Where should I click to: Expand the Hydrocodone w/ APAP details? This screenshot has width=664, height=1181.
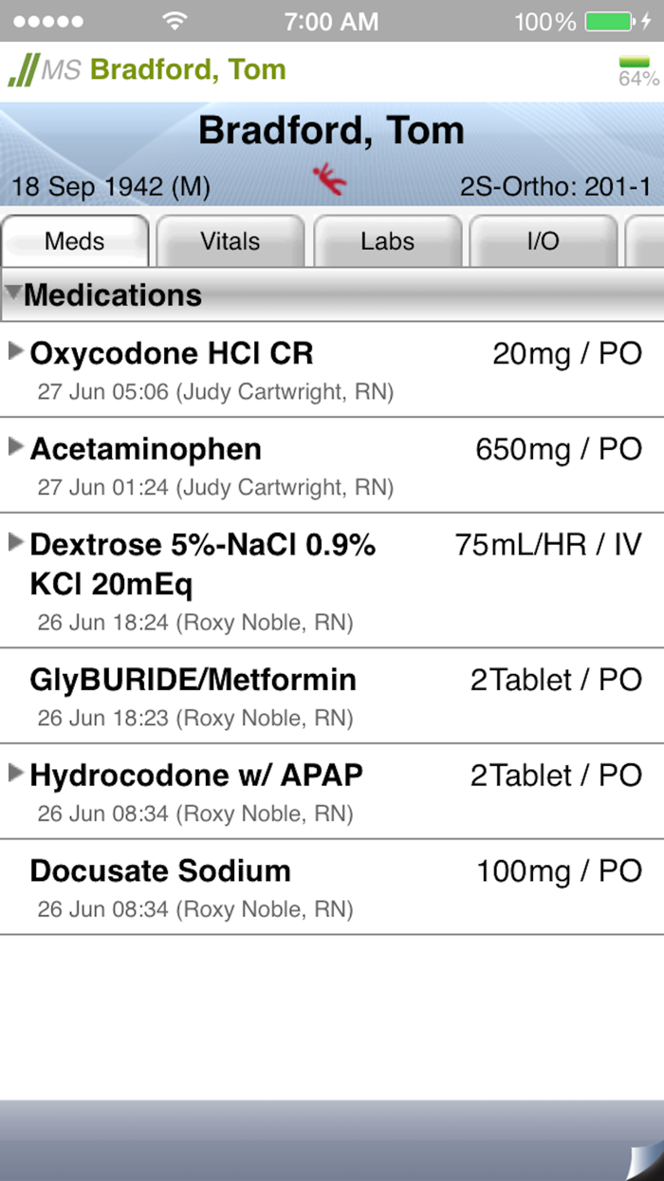[15, 773]
